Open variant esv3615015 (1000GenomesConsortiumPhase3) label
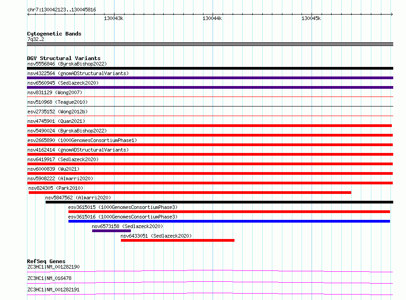This screenshot has height=300, width=406. tap(123, 207)
